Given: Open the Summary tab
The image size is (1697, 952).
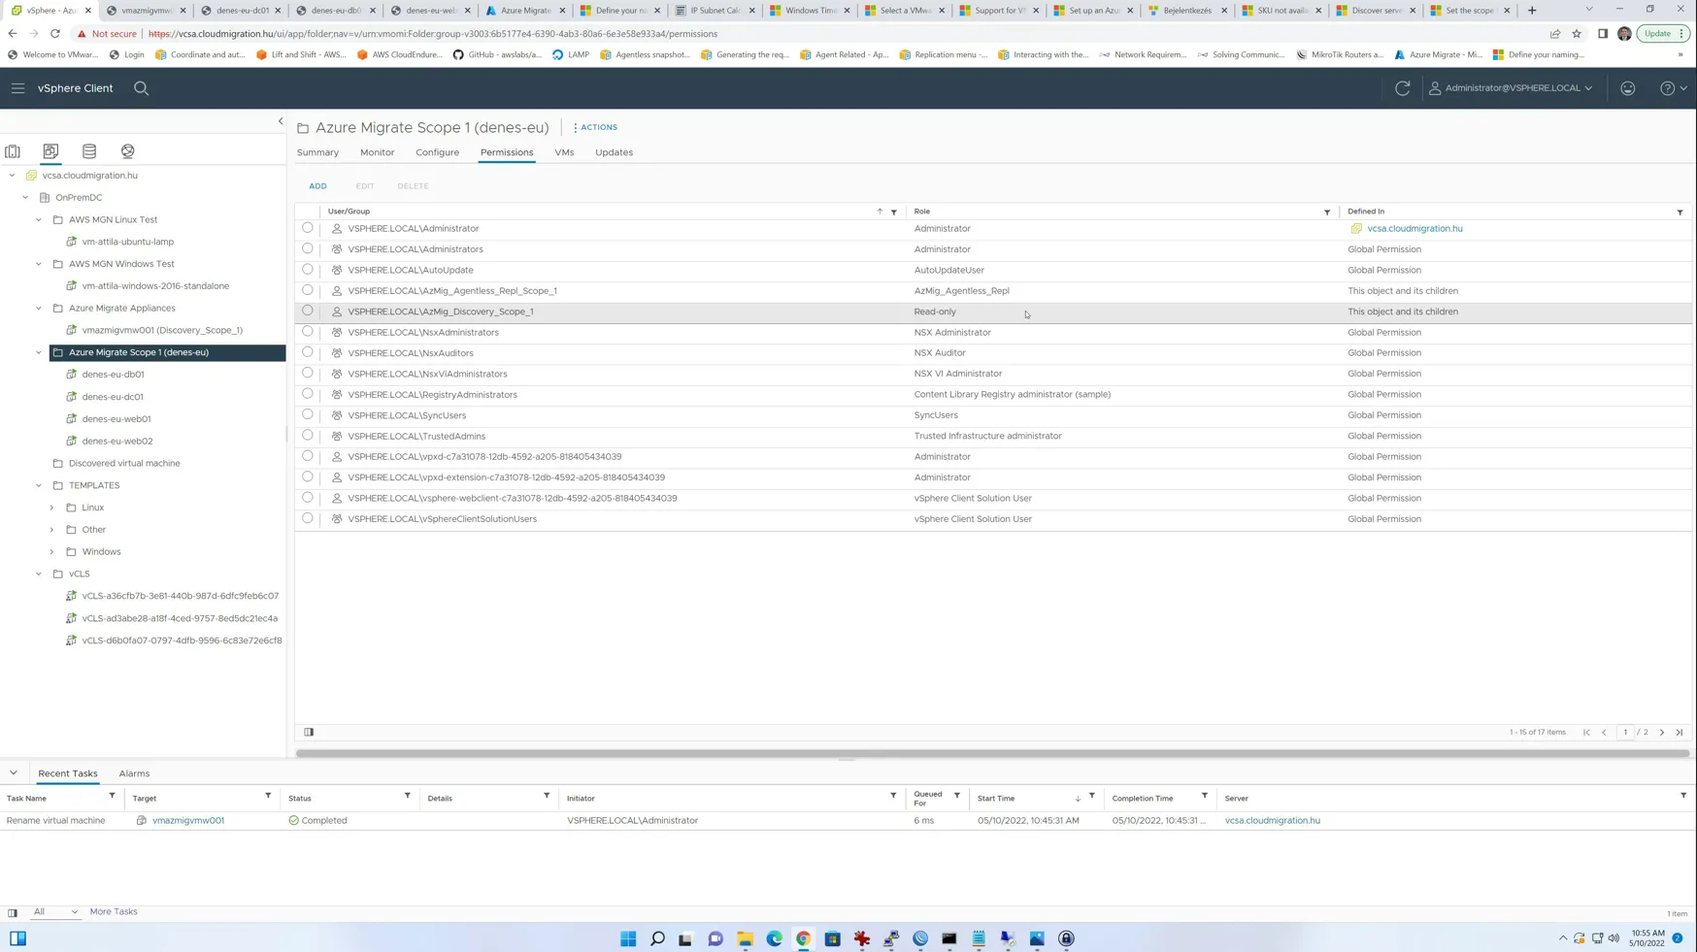Looking at the screenshot, I should click(x=317, y=152).
